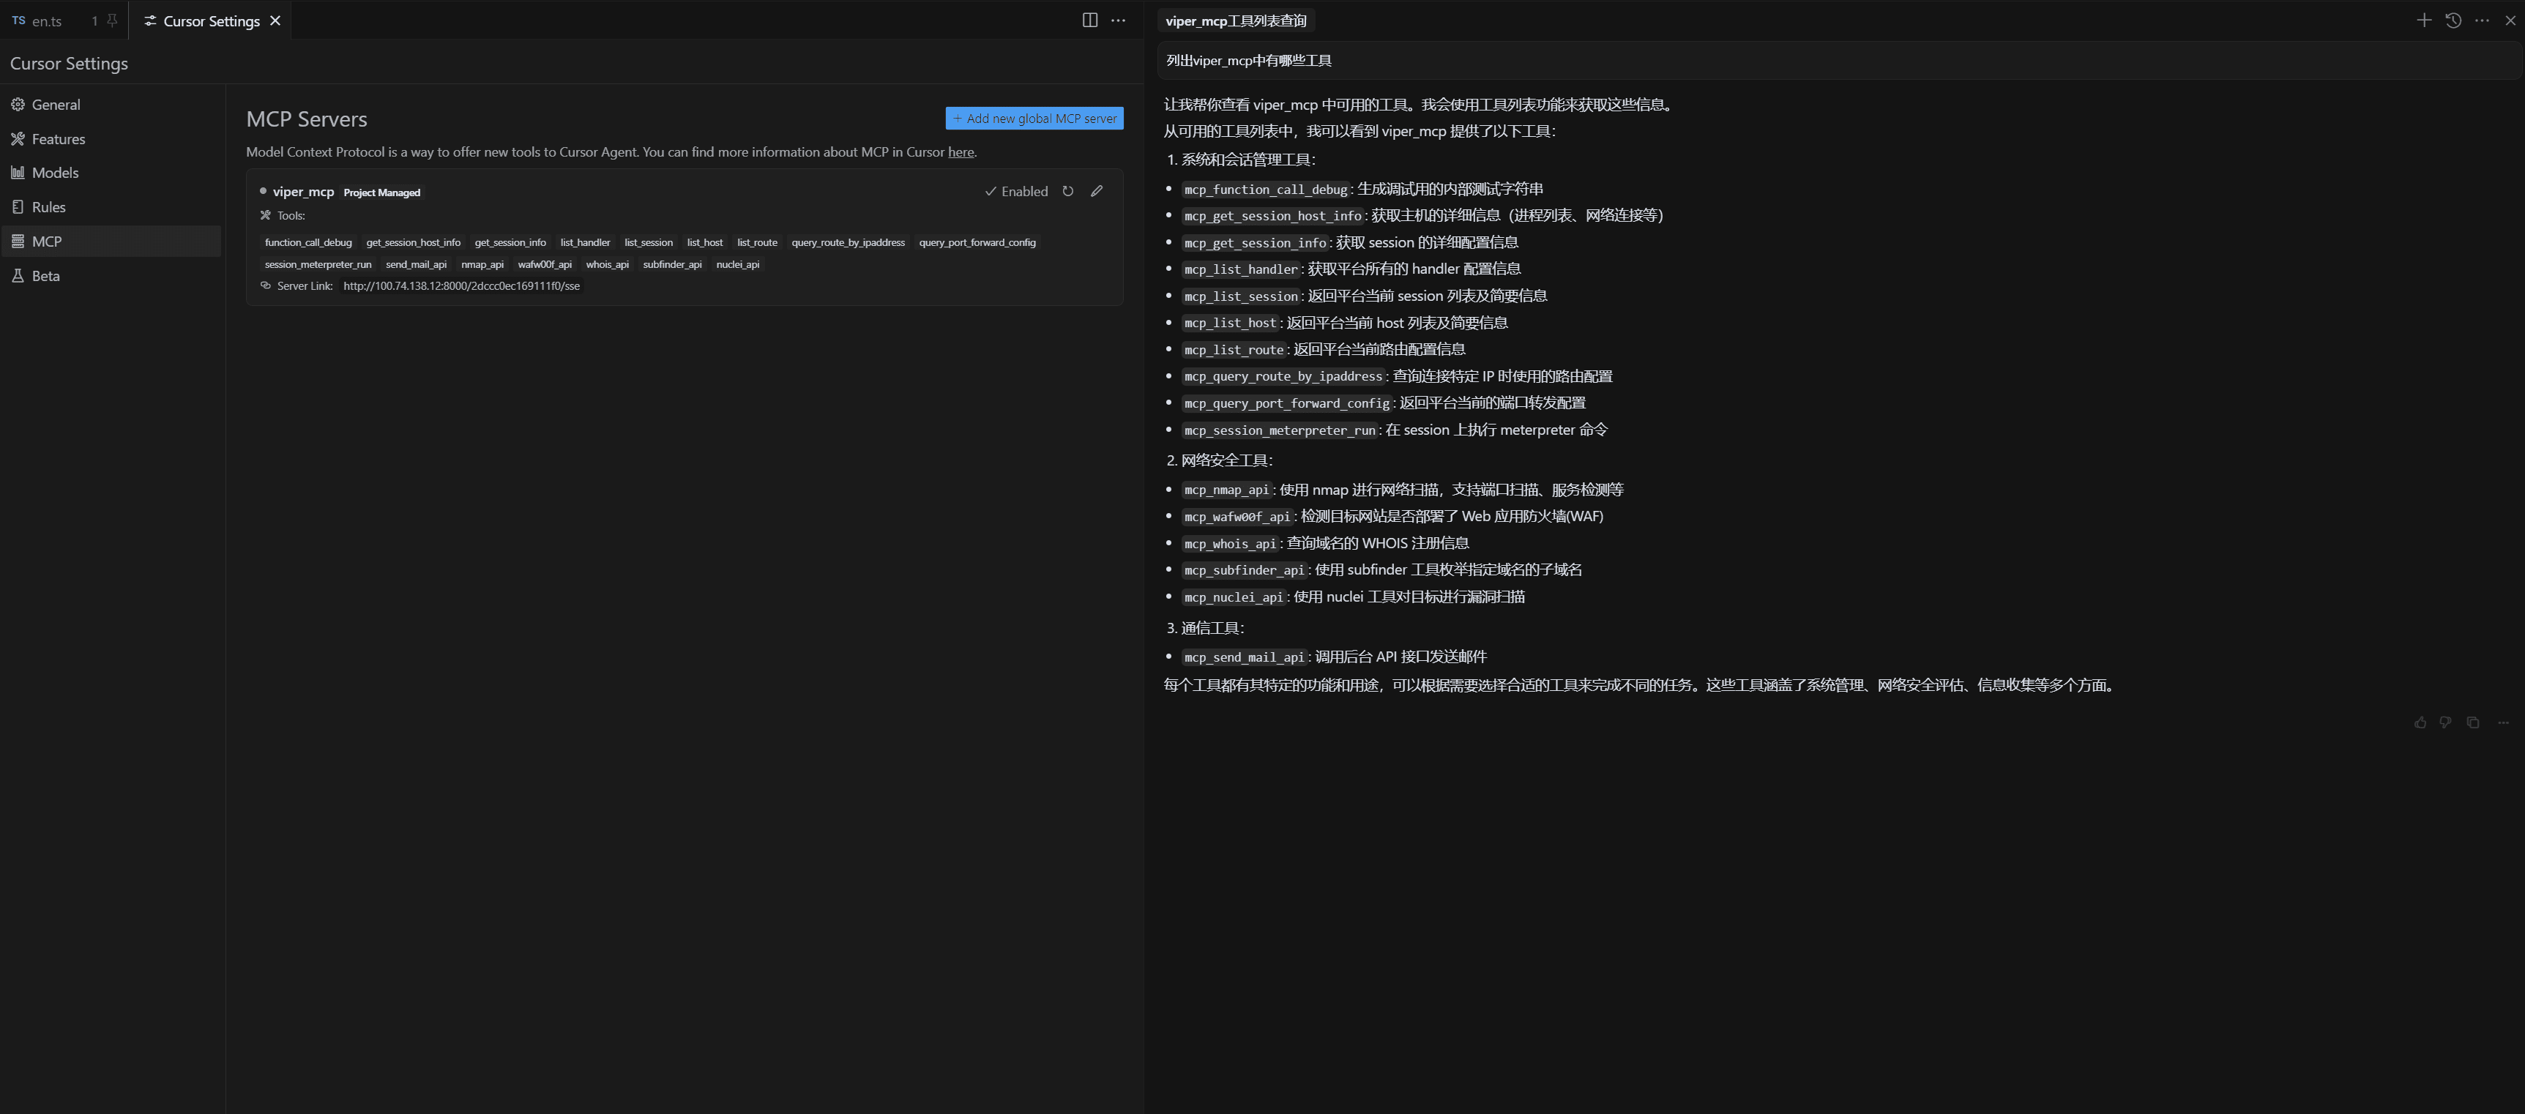Click the list_route tool tag
The height and width of the screenshot is (1114, 2525).
tap(757, 242)
